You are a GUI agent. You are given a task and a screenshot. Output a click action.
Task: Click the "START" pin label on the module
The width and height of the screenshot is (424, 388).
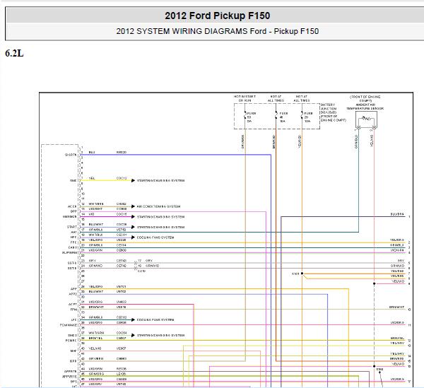point(72,227)
